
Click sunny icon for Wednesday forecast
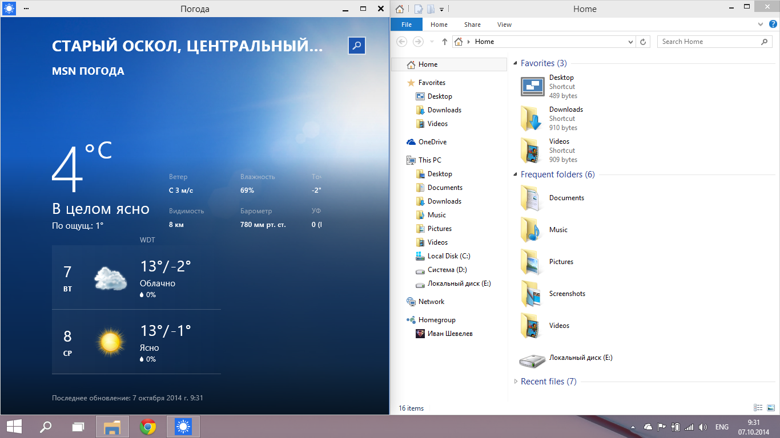click(110, 342)
